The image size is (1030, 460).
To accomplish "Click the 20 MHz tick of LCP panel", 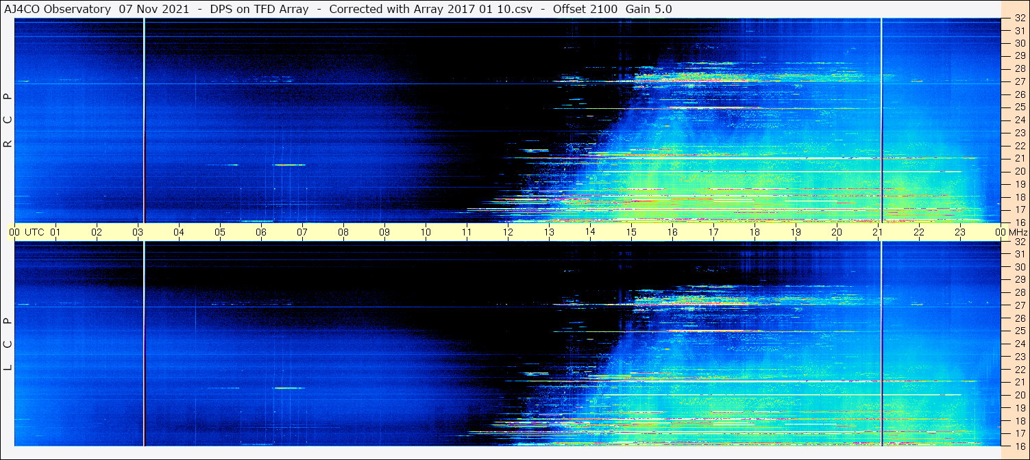I will [1020, 395].
